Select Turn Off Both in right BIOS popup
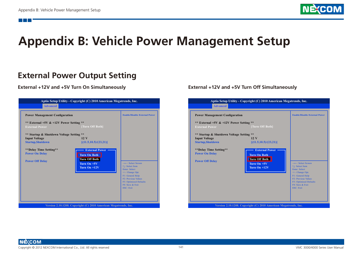Screen dimensions: 362x255 tap(259, 159)
